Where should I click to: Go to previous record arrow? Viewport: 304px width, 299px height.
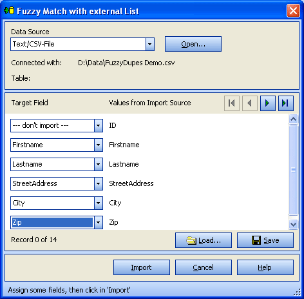tap(250, 103)
